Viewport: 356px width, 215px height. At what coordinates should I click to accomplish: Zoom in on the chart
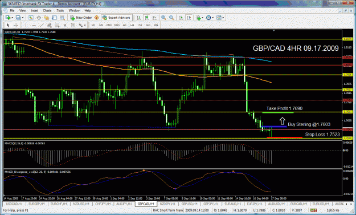coord(163,18)
